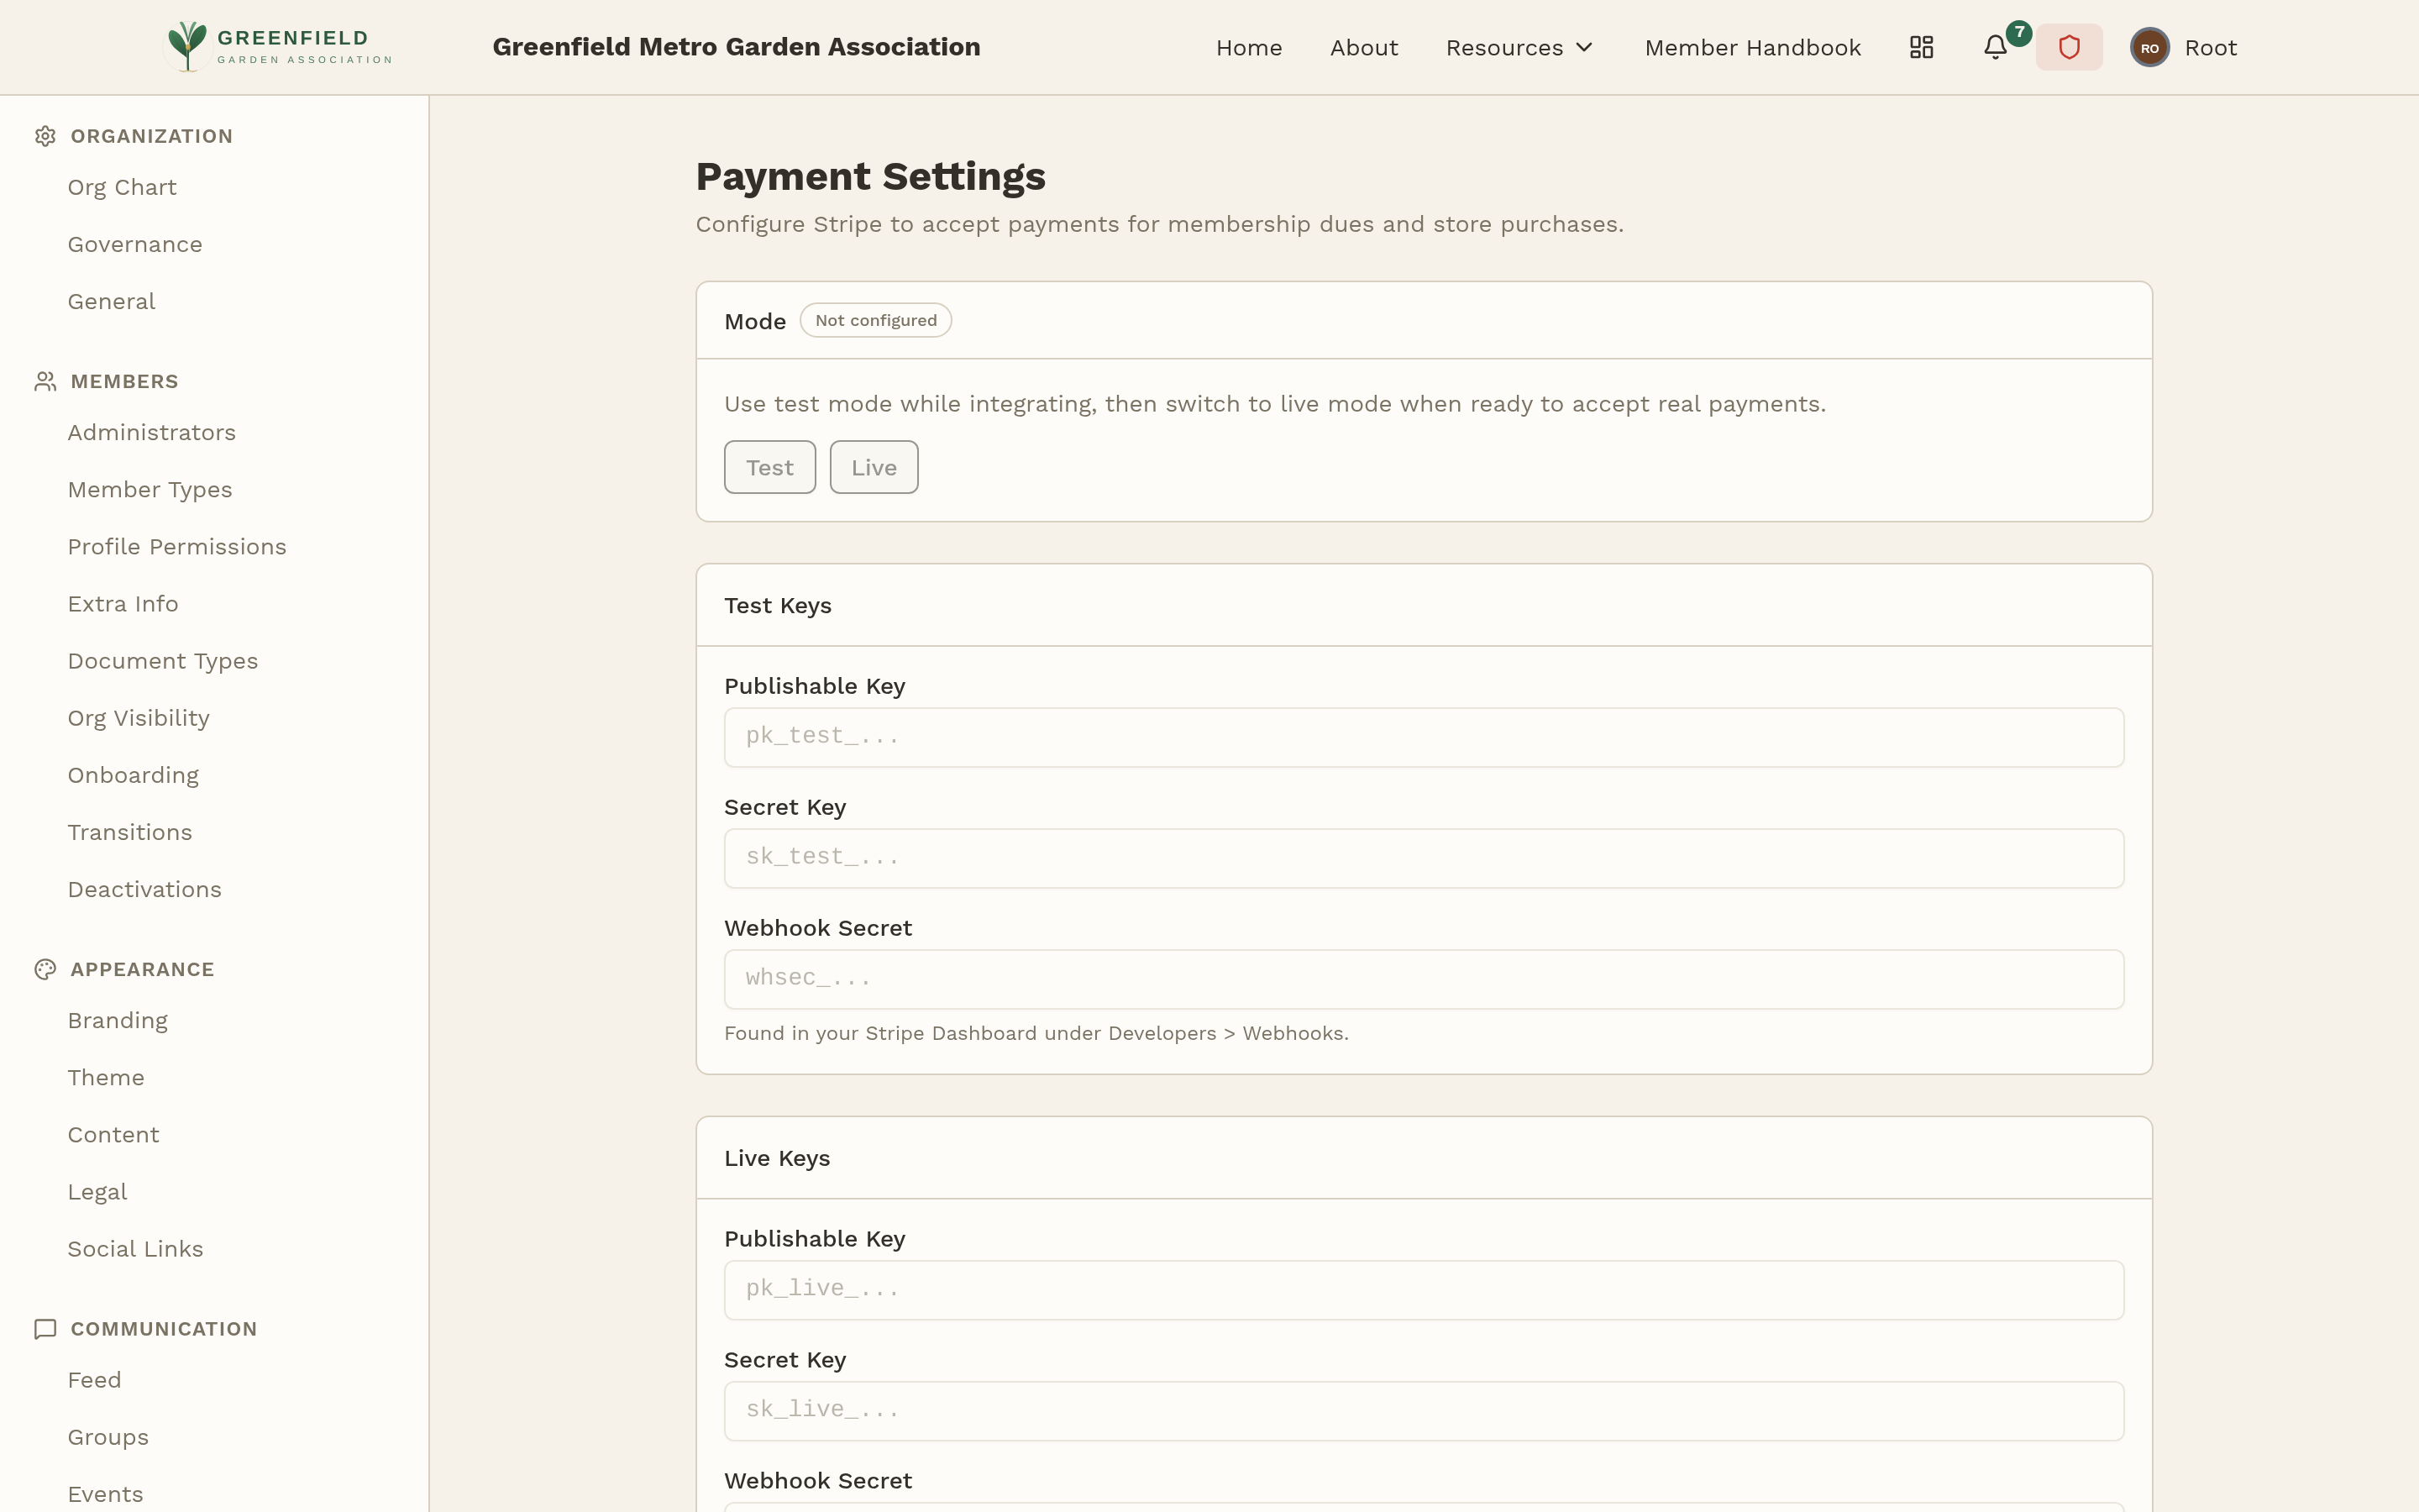
Task: Expand the MEMBERS sidebar section
Action: point(124,381)
